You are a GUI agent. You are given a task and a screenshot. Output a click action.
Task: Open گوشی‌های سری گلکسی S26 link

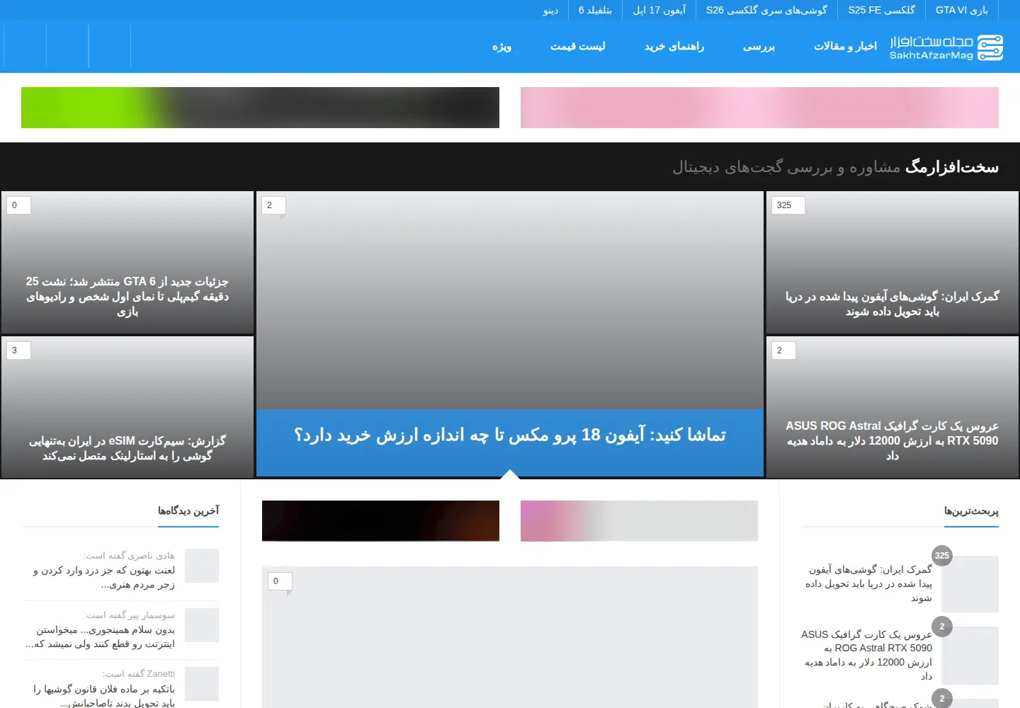coord(766,10)
